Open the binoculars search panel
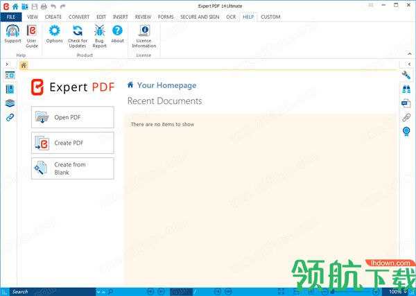 406,89
